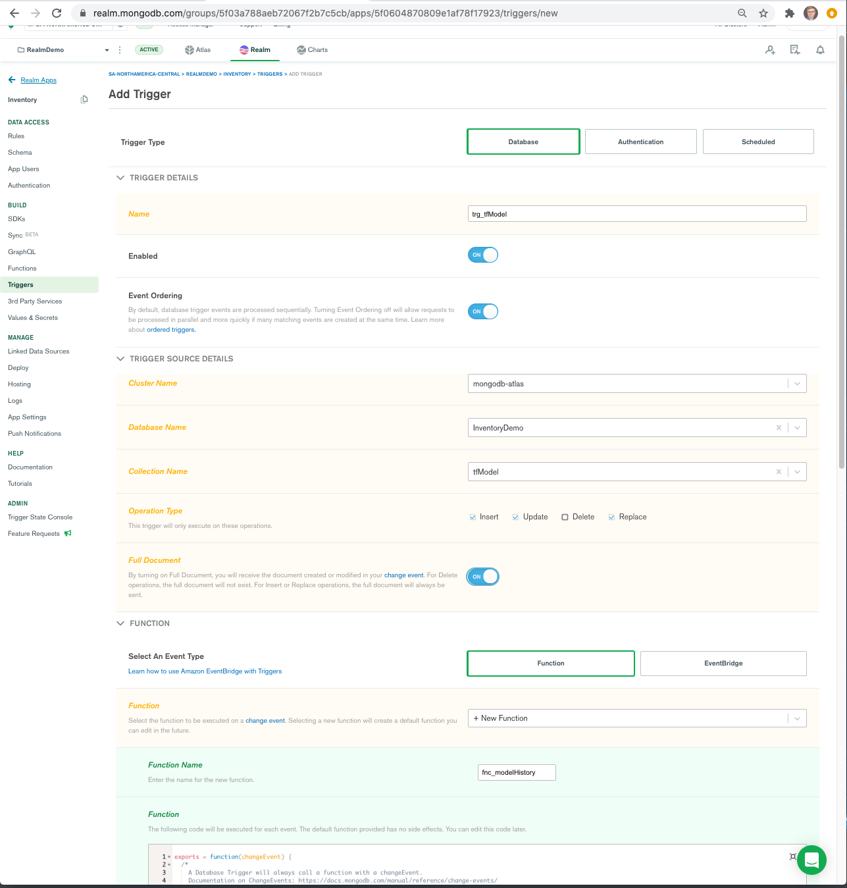Open the Amazon EventBridge with Triggers link
Screen dimensions: 847x888
(x=205, y=671)
